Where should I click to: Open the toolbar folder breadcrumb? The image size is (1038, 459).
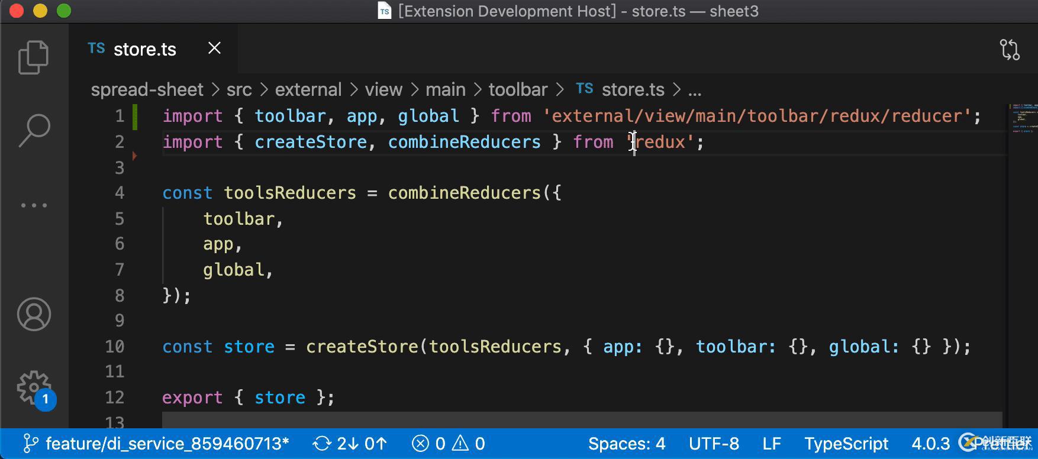click(x=518, y=89)
